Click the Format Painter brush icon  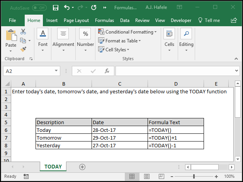23,49
